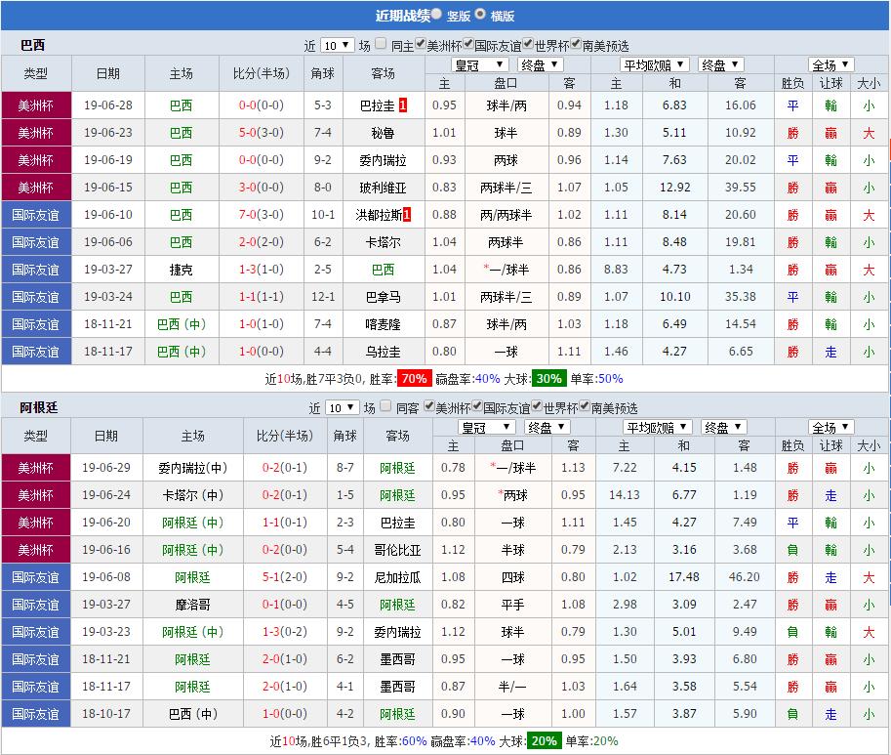
Task: Open 终盘 dropdown beside 皇冠 in Brazil table
Action: (x=541, y=64)
